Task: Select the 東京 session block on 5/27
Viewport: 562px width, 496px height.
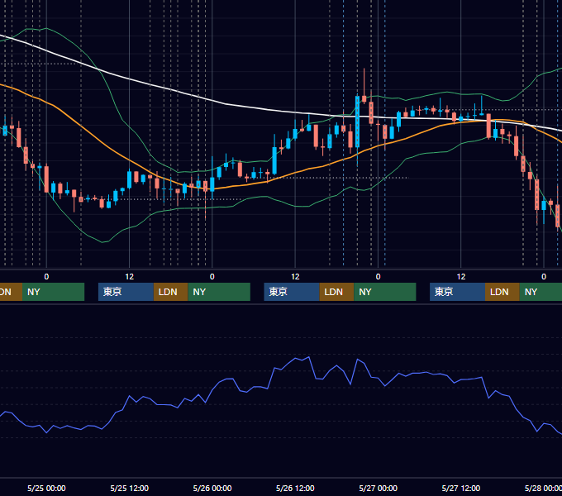Action: (457, 292)
